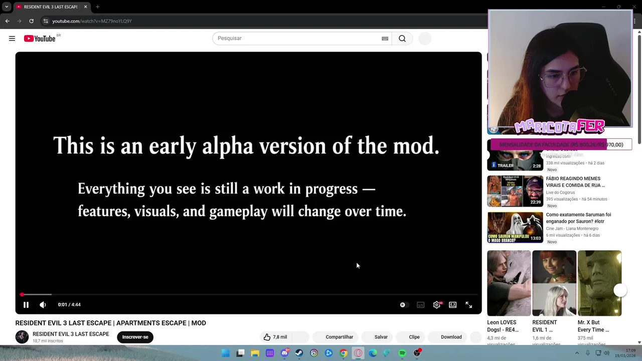Open the 13:03 Sauron thumbnail
Viewport: 642px width, 361px height.
coord(515,228)
